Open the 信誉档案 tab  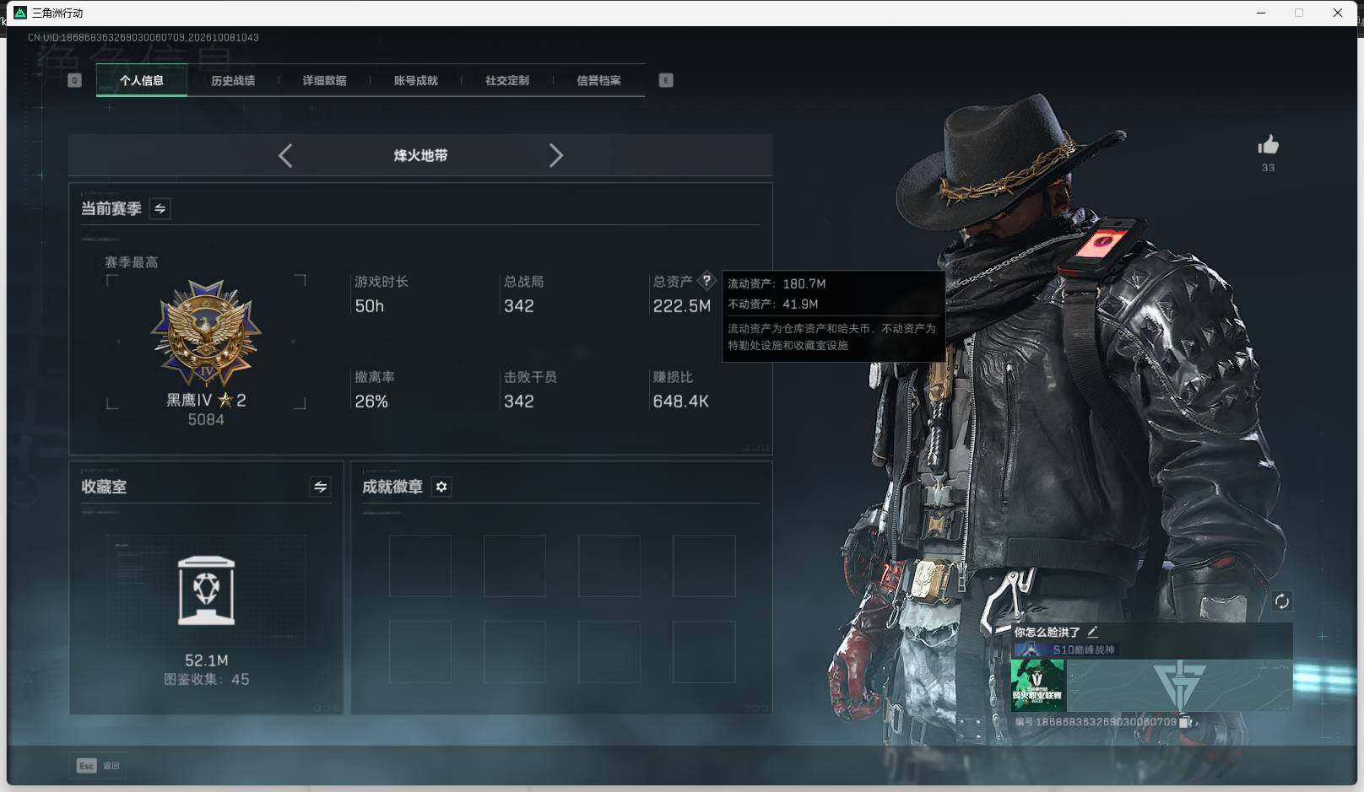tap(598, 81)
